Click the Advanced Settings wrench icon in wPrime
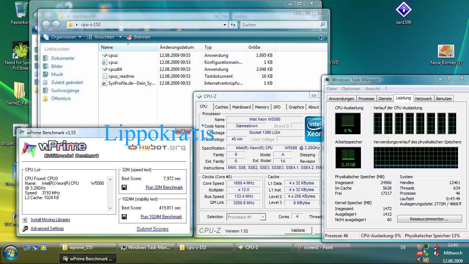Viewport: 469px width, 264px height. (25, 228)
